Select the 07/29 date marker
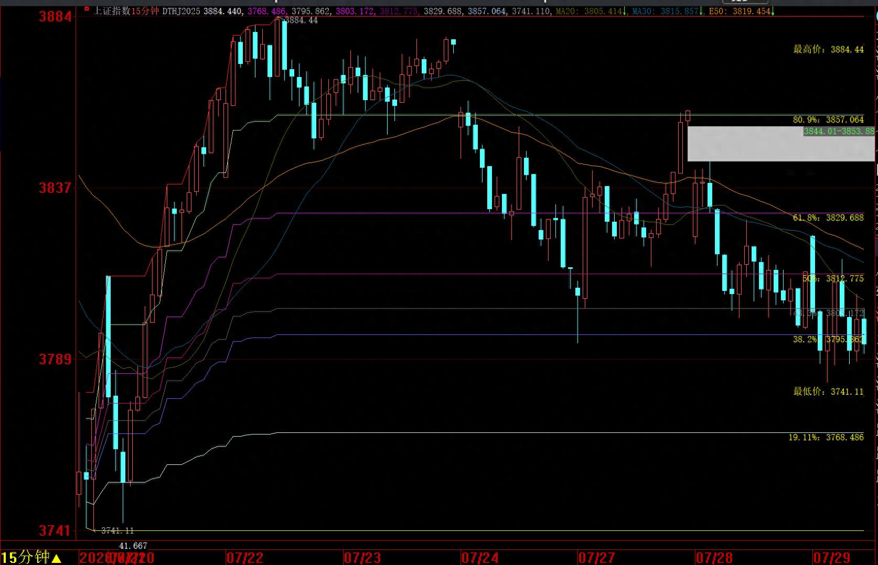This screenshot has height=565, width=878. click(832, 557)
